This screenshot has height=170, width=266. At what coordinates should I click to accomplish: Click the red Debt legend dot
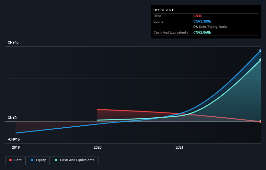pyautogui.click(x=10, y=160)
